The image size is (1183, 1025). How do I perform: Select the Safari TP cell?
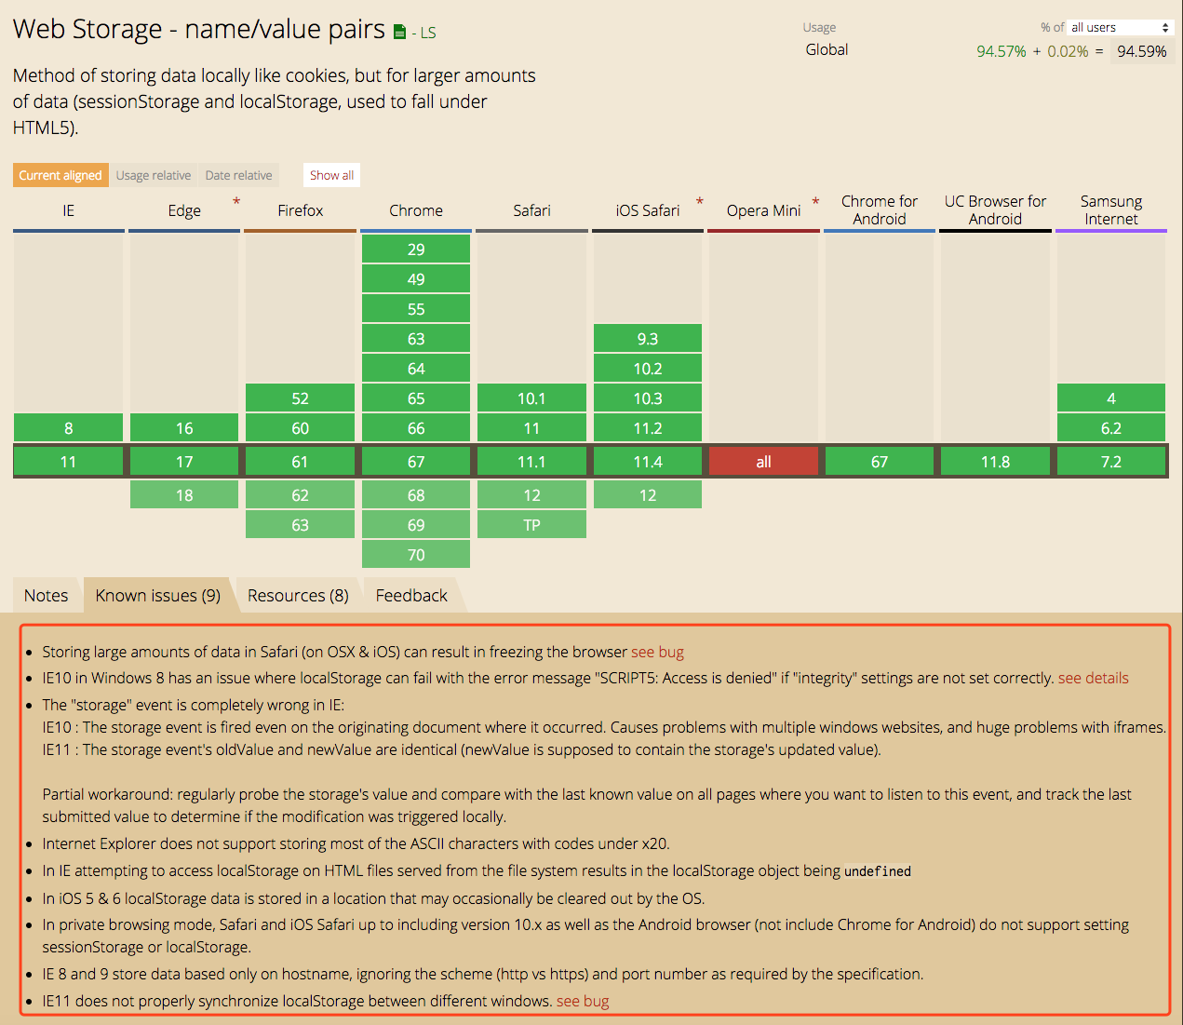click(x=531, y=525)
